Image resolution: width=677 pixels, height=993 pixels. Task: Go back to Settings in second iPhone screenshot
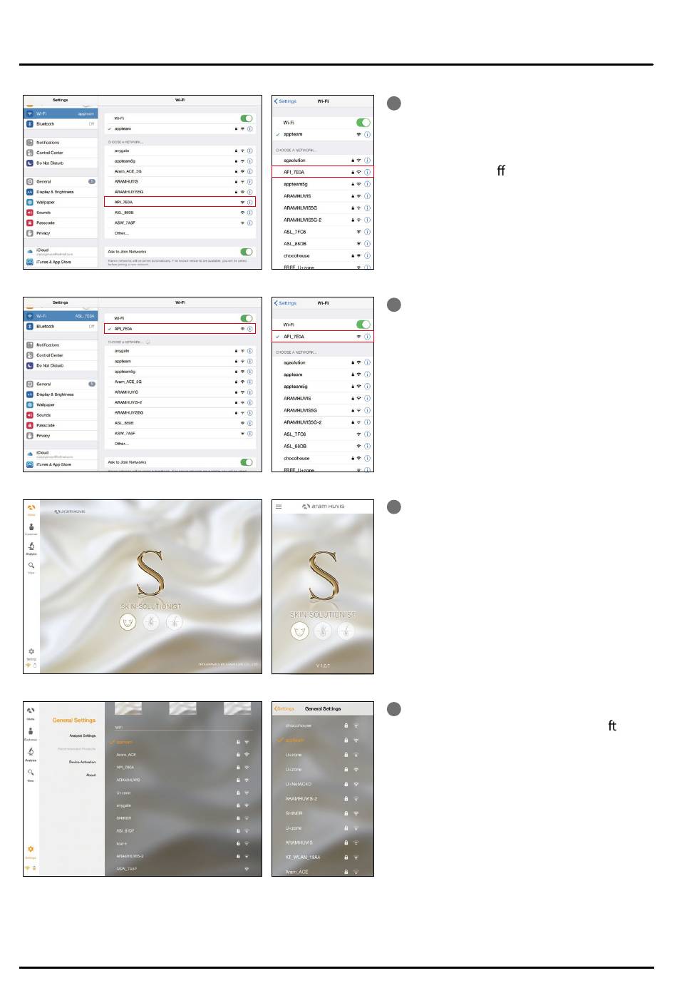(x=285, y=303)
